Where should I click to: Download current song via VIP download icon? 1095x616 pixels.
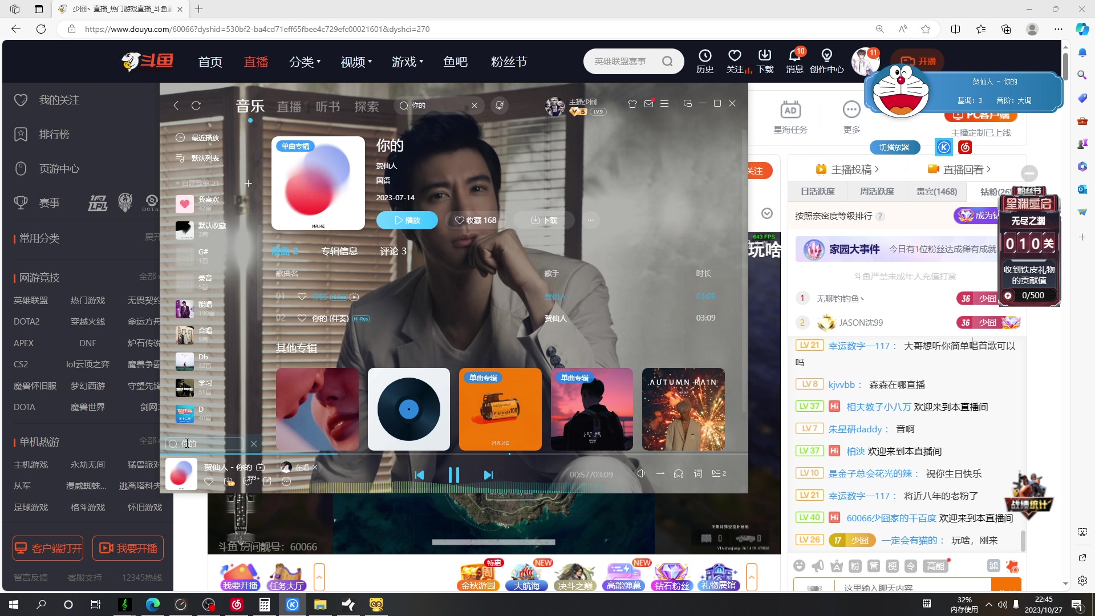(229, 481)
